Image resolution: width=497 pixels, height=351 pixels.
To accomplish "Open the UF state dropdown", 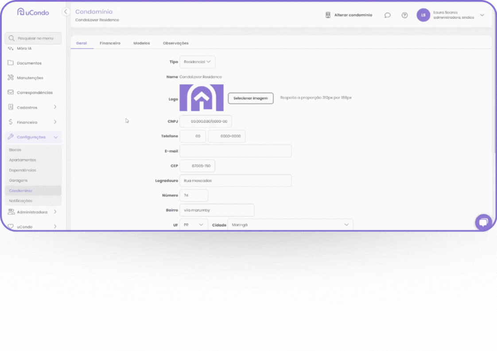I will (x=194, y=225).
